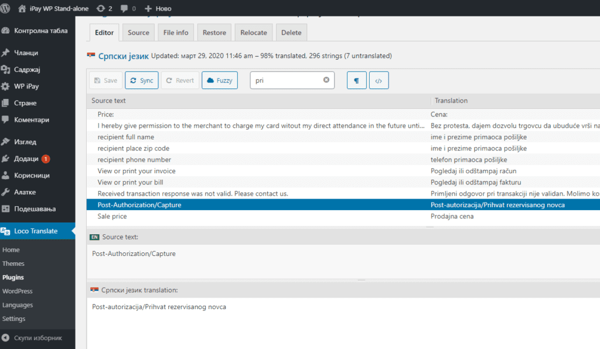The height and width of the screenshot is (349, 600).
Task: Click the Ново add-new plus item
Action: 158,8
